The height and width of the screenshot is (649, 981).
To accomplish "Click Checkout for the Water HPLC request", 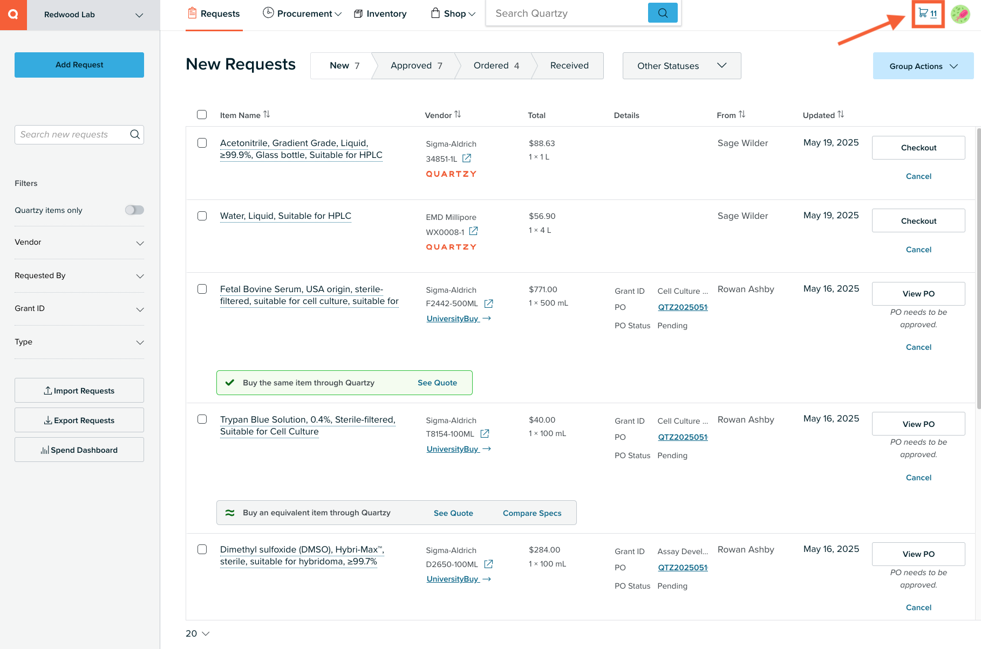I will pos(918,221).
